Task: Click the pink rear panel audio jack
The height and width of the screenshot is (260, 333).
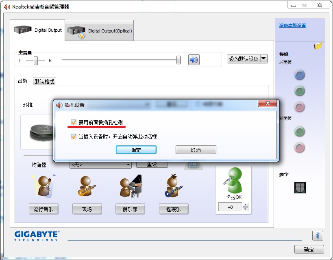Action: tap(300, 107)
